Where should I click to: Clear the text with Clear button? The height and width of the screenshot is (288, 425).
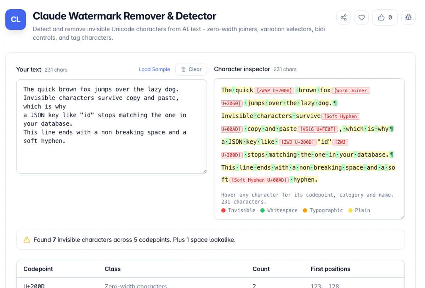tap(191, 69)
